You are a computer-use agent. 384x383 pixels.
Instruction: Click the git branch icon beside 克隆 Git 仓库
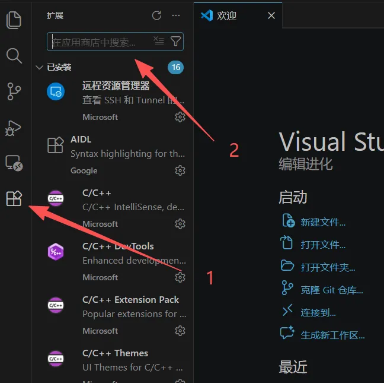[x=287, y=287]
